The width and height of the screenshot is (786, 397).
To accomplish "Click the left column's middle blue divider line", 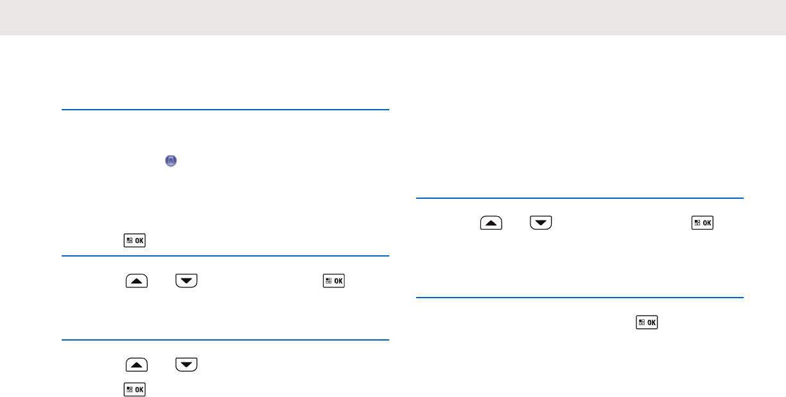I will (x=225, y=256).
